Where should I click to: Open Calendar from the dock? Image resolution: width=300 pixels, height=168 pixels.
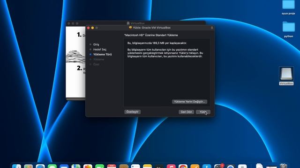(x=112, y=166)
